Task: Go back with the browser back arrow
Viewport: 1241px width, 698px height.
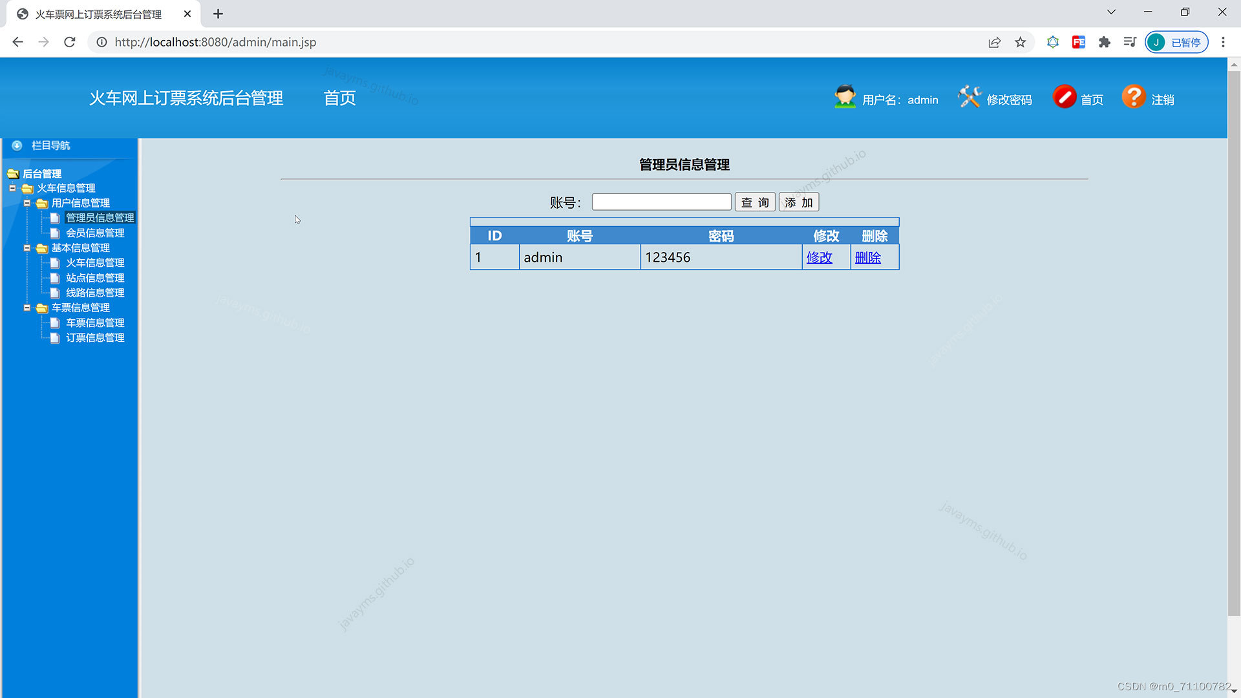Action: tap(18, 42)
